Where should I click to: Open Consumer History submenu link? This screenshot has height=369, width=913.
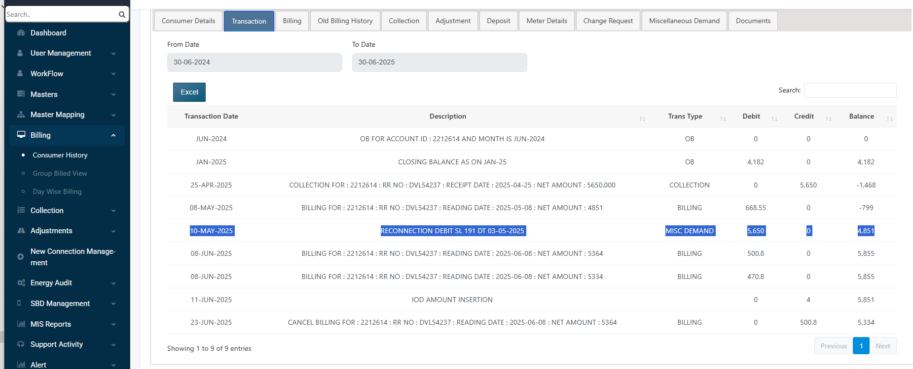coord(60,155)
